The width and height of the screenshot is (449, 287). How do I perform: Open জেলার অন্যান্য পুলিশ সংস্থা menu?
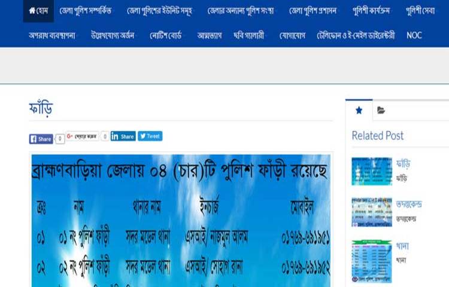[241, 11]
